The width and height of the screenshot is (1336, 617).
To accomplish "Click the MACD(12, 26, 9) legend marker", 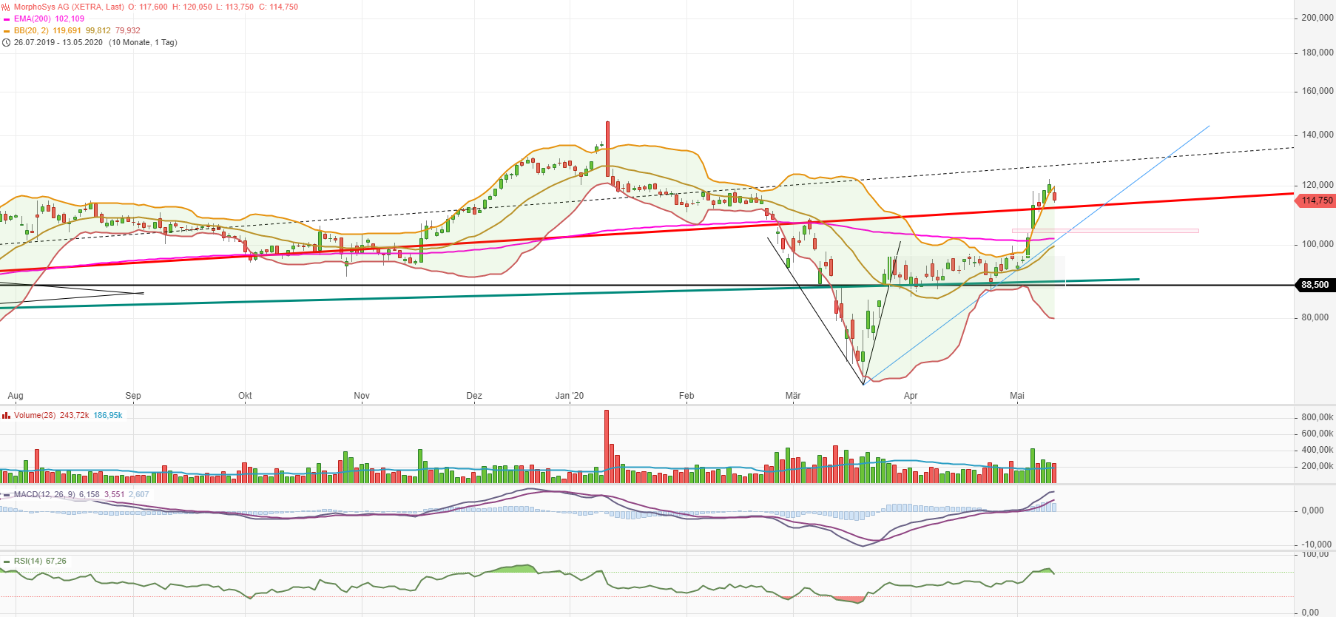I will pos(7,495).
